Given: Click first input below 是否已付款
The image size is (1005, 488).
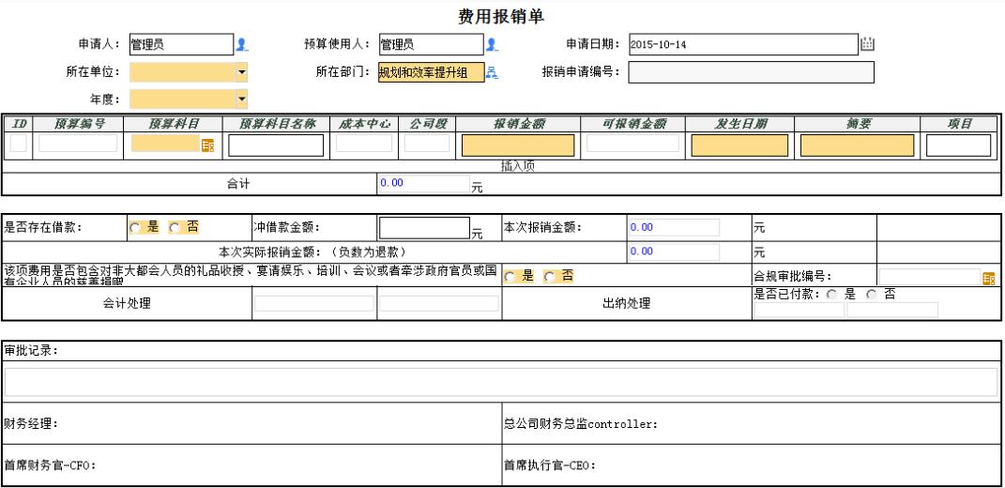Looking at the screenshot, I should point(799,310).
